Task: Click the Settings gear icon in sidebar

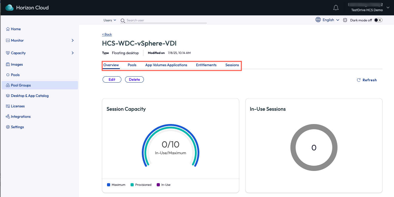Action: click(x=8, y=127)
